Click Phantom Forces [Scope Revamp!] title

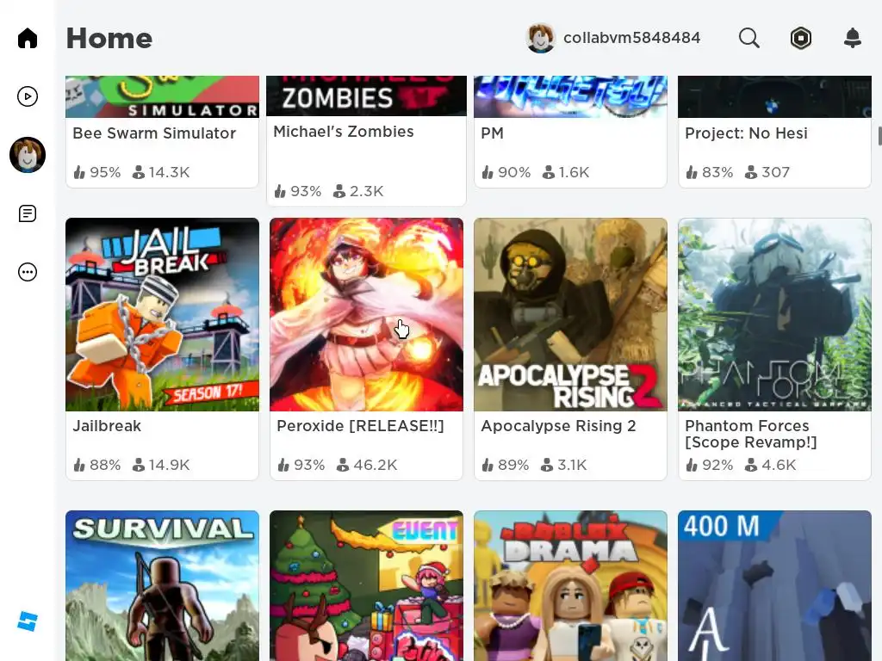tap(751, 434)
